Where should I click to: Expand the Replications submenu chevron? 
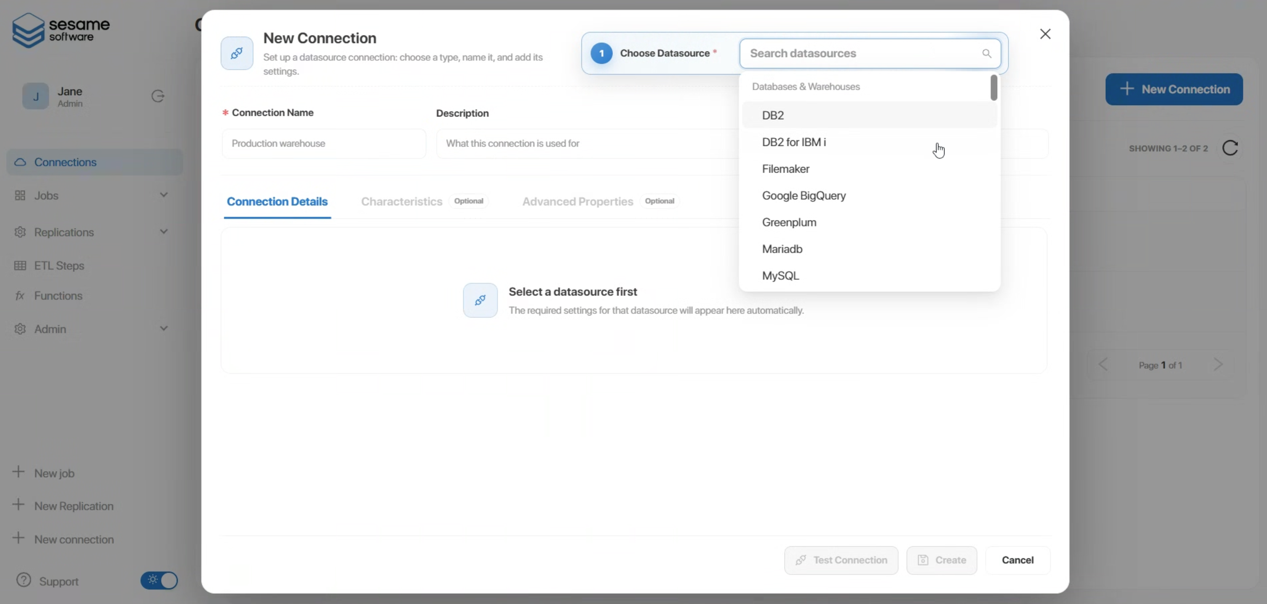click(164, 231)
